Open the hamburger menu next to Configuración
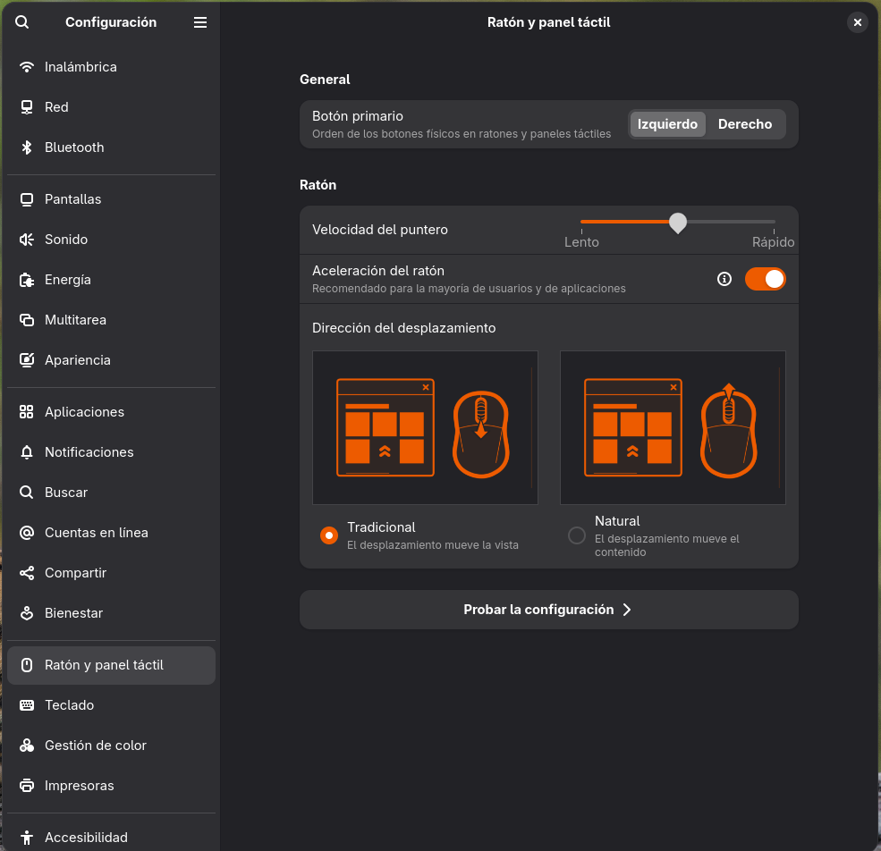This screenshot has height=851, width=881. point(200,22)
